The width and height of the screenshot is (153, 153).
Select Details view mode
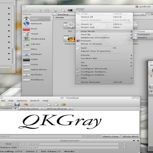point(143,38)
